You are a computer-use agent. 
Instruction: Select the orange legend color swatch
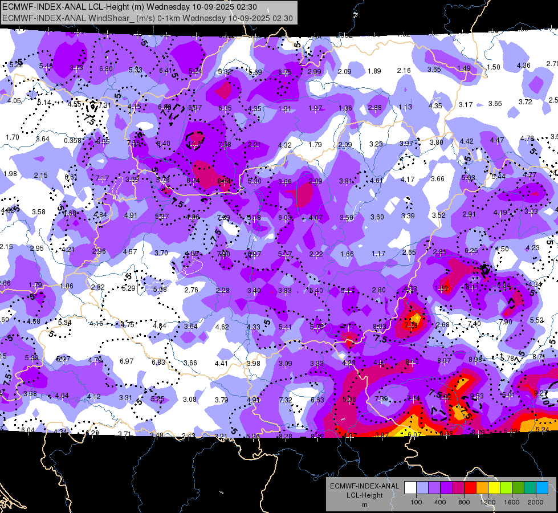coord(482,488)
